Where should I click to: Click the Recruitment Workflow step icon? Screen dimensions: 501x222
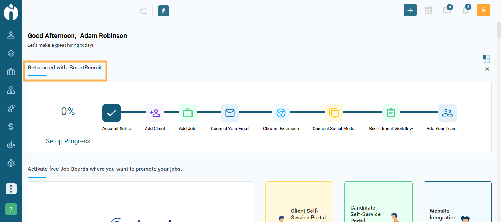391,113
